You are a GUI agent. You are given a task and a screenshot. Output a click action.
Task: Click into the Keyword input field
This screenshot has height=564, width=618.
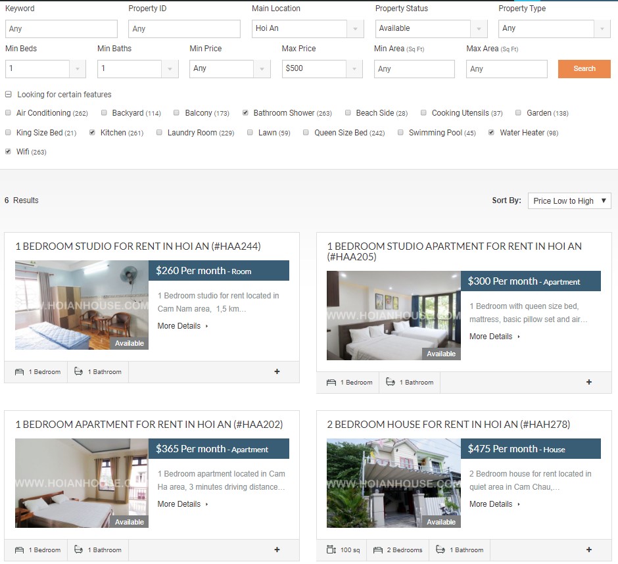tap(61, 29)
